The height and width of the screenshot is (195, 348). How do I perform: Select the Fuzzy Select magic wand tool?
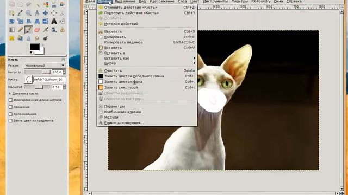click(38, 5)
